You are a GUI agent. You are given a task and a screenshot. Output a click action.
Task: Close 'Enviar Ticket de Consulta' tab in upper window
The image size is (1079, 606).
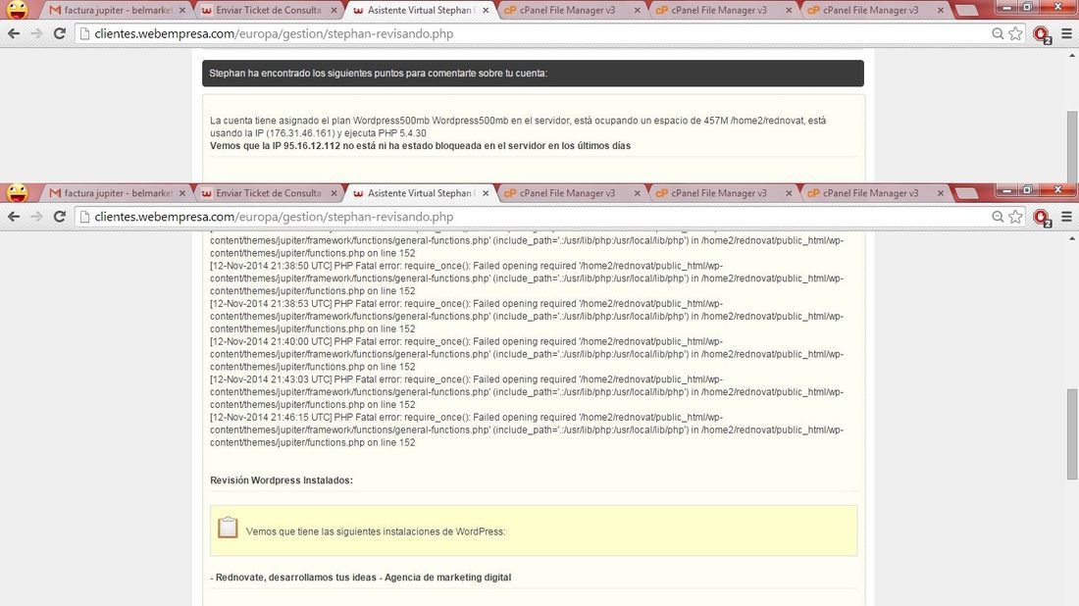(334, 11)
